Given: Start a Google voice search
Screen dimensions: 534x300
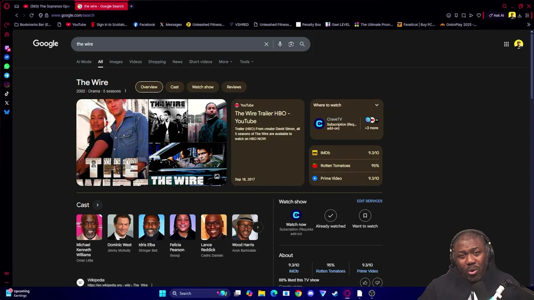Looking at the screenshot, I should [280, 44].
